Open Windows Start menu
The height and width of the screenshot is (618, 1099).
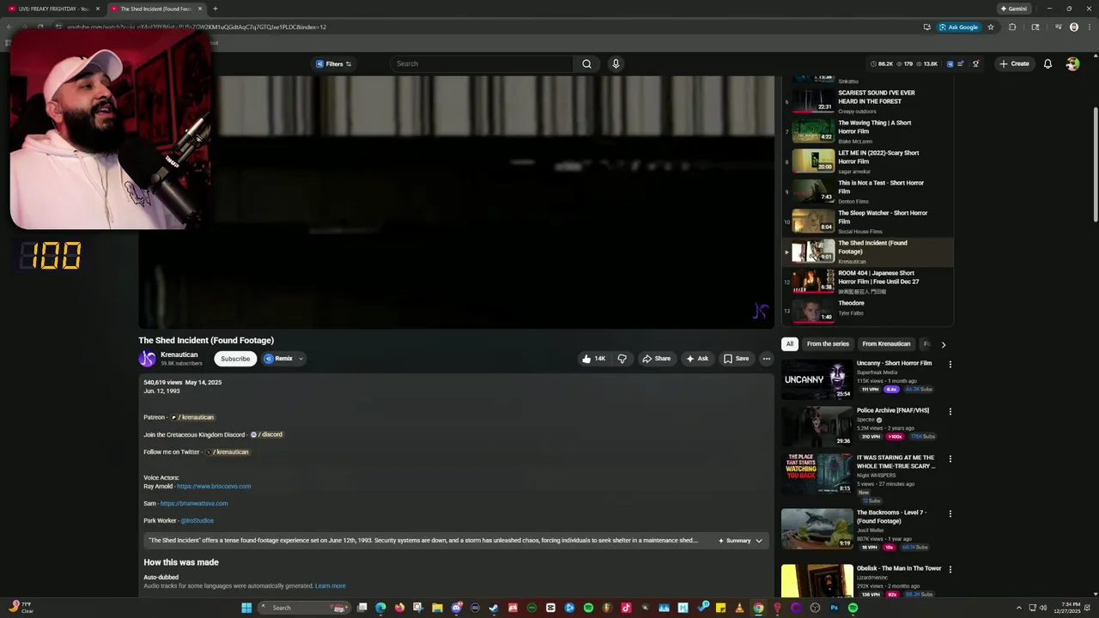(246, 608)
